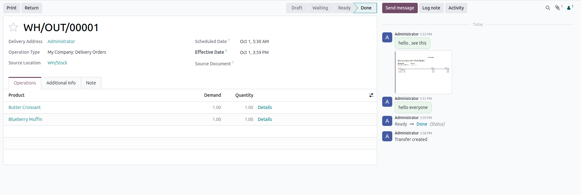Viewport: 581px width, 195px height.
Task: Click avatar beside Transfer created
Action: (x=387, y=136)
